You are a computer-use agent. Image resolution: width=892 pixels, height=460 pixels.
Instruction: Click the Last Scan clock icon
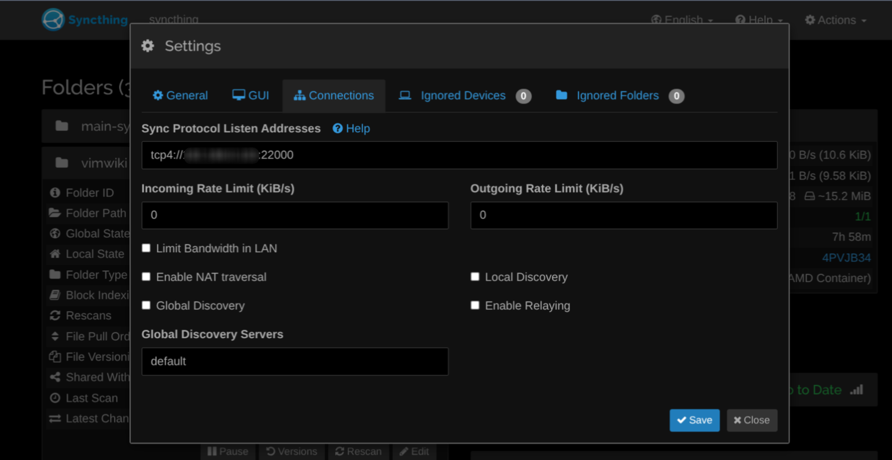[55, 398]
